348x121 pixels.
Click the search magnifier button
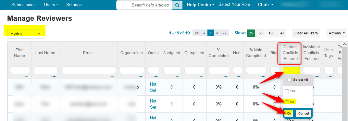click(x=177, y=5)
